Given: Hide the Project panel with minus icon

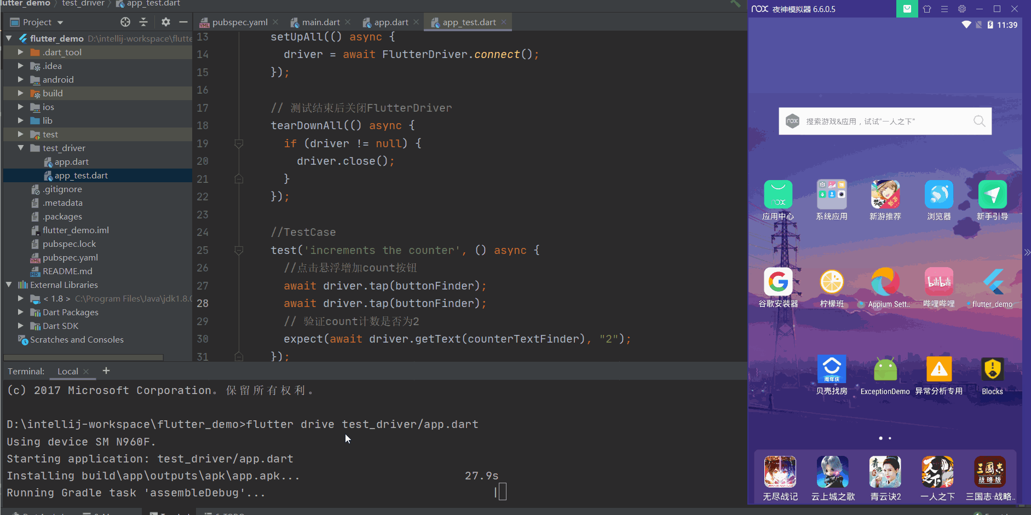Looking at the screenshot, I should 183,22.
